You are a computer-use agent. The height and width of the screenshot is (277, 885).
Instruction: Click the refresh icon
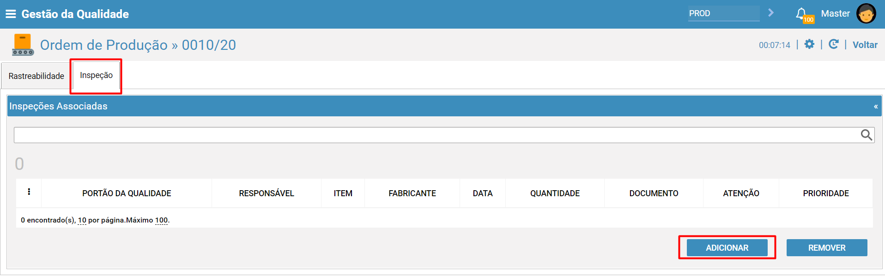click(833, 44)
